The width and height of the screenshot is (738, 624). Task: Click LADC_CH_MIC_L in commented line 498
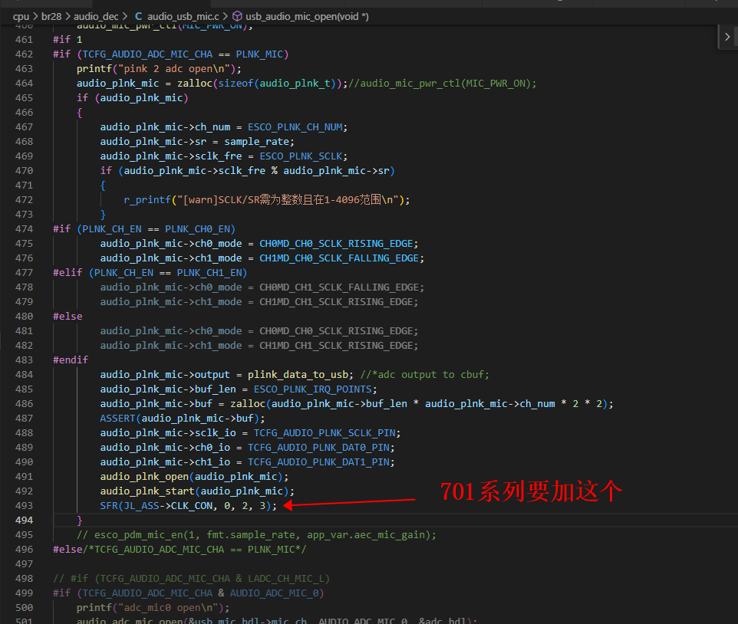[x=286, y=578]
